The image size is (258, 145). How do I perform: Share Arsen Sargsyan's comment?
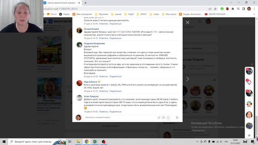115,112
